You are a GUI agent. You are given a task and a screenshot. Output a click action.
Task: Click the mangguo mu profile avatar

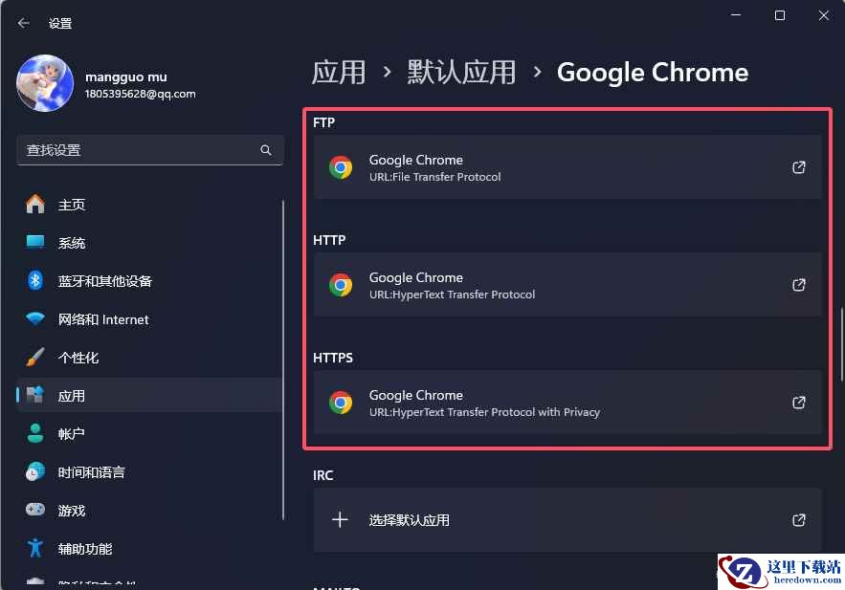coord(45,83)
